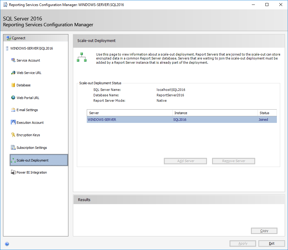Click the Encryption Keys icon
This screenshot has height=250, width=288.
(13, 135)
